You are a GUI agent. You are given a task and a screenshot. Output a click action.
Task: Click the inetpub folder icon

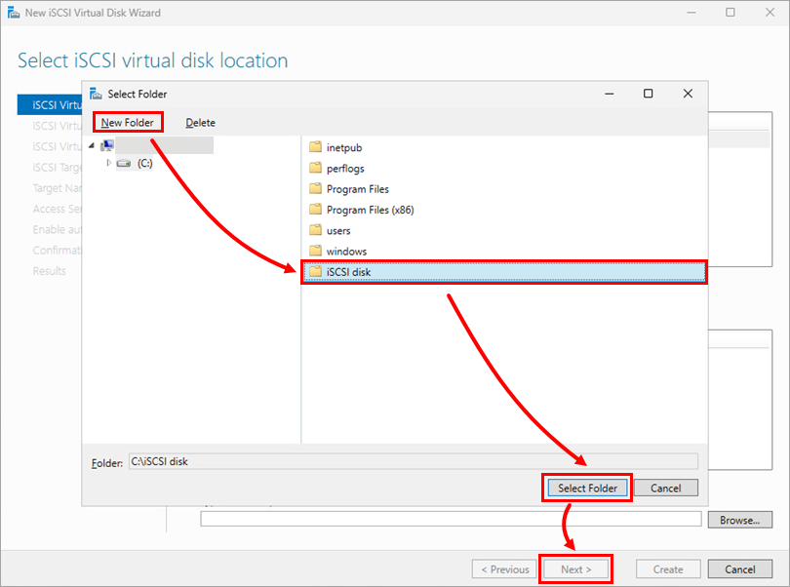click(315, 147)
